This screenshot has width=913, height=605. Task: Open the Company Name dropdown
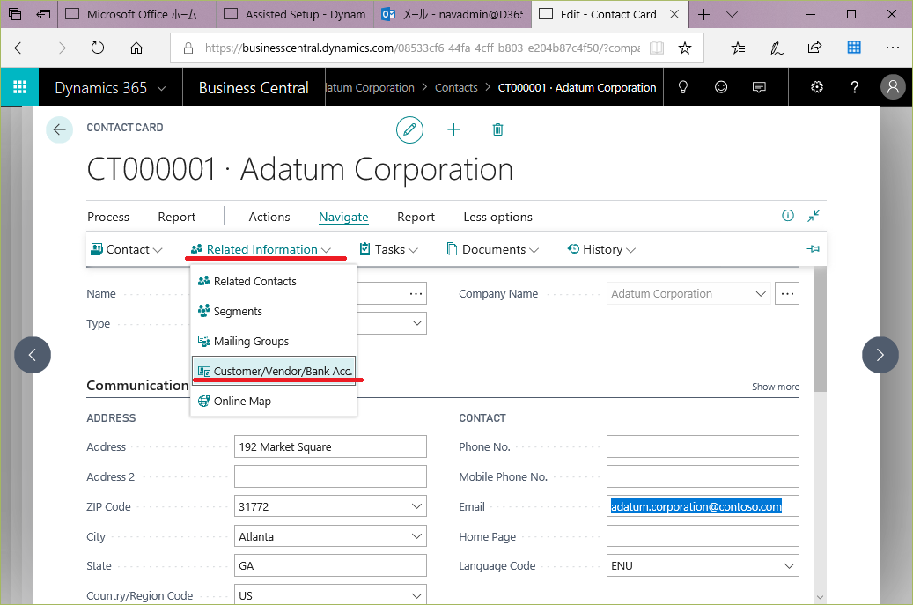point(761,293)
